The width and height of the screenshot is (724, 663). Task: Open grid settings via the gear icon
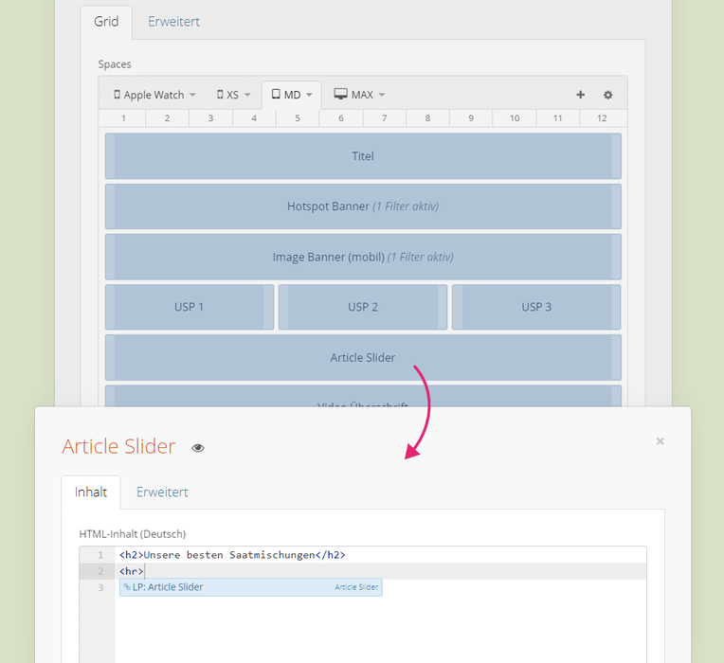[x=608, y=95]
